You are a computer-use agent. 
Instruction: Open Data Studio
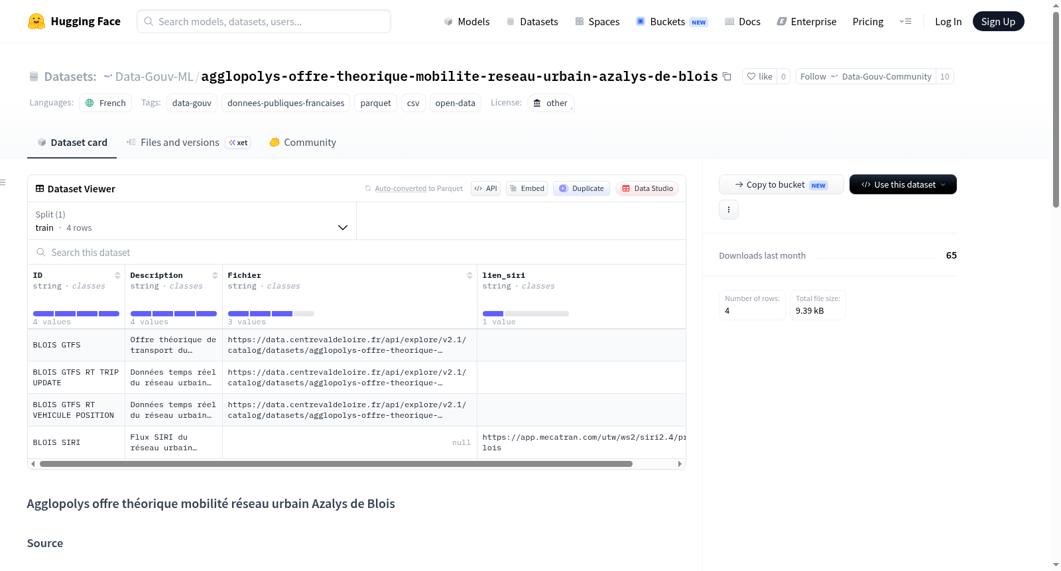[647, 188]
